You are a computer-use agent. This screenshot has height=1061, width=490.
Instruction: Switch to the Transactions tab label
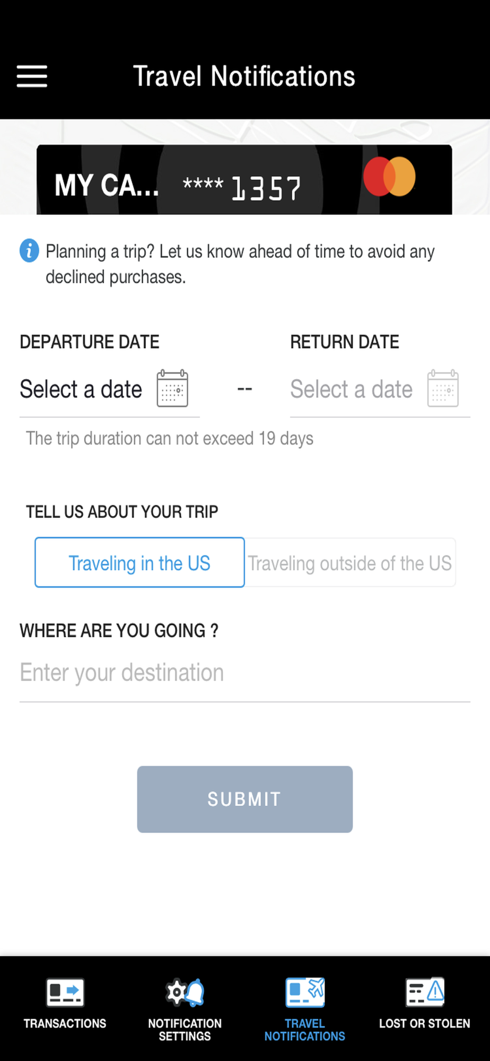(x=65, y=1024)
